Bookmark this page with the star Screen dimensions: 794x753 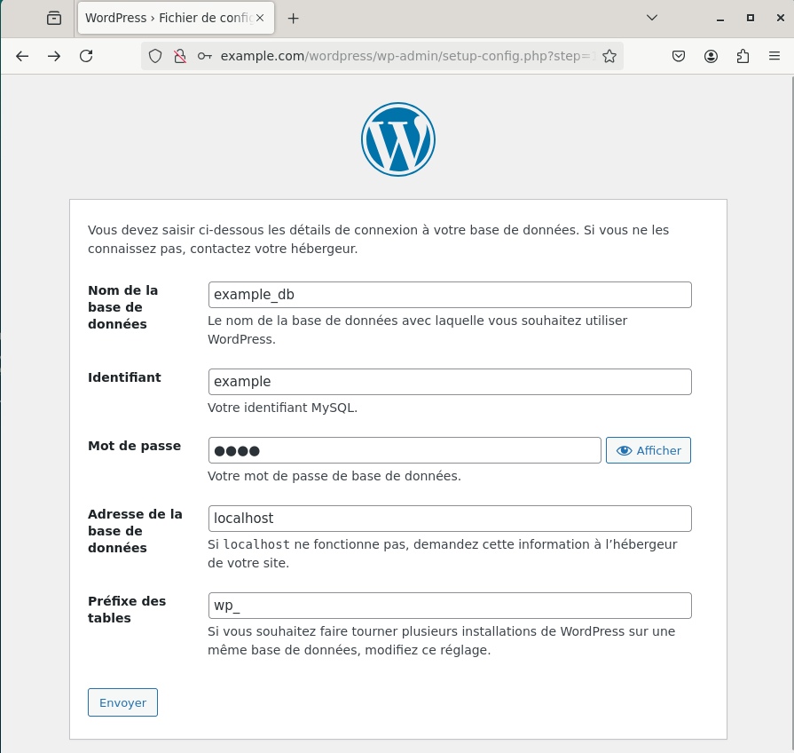(609, 56)
